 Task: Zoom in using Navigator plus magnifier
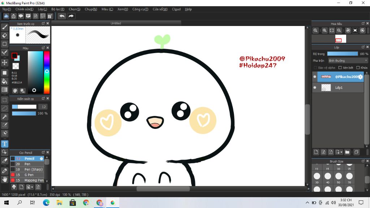coord(325,30)
